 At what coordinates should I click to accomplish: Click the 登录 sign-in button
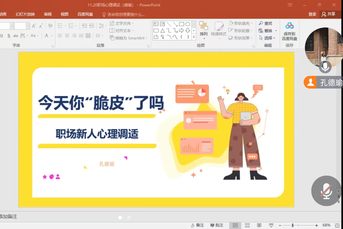312,13
